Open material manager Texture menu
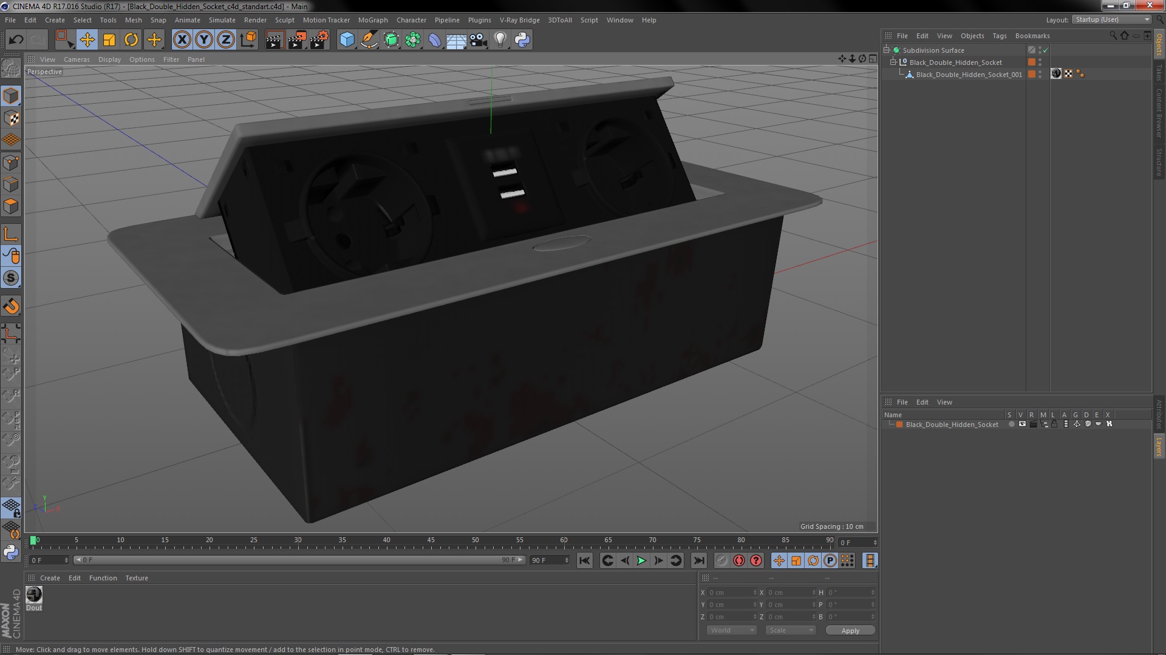 (x=137, y=578)
